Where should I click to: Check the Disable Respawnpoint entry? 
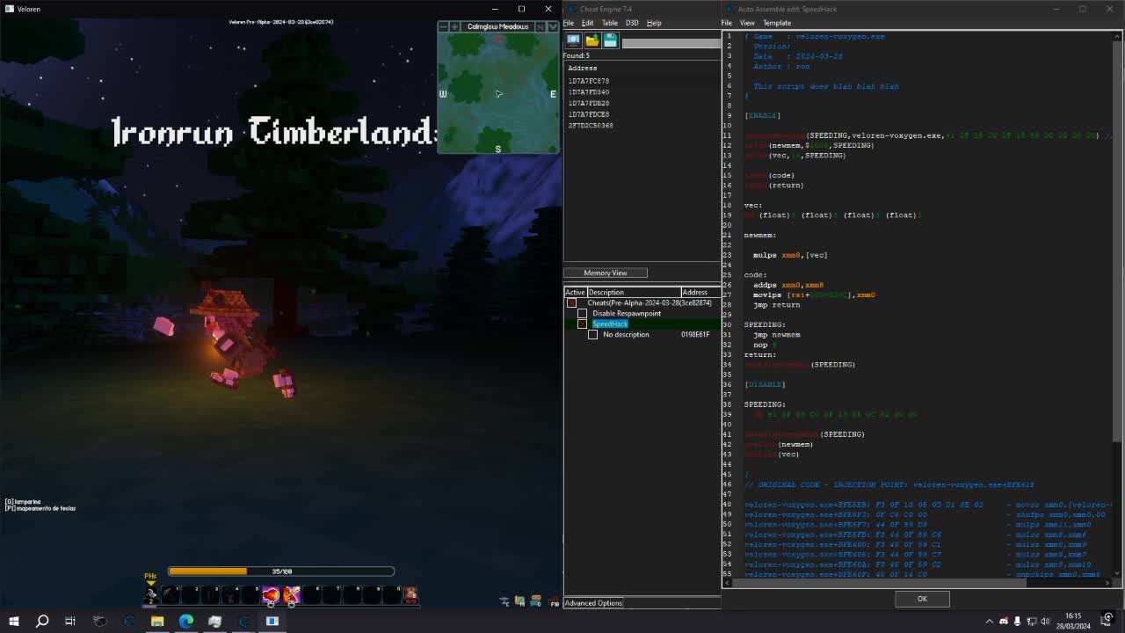[582, 313]
